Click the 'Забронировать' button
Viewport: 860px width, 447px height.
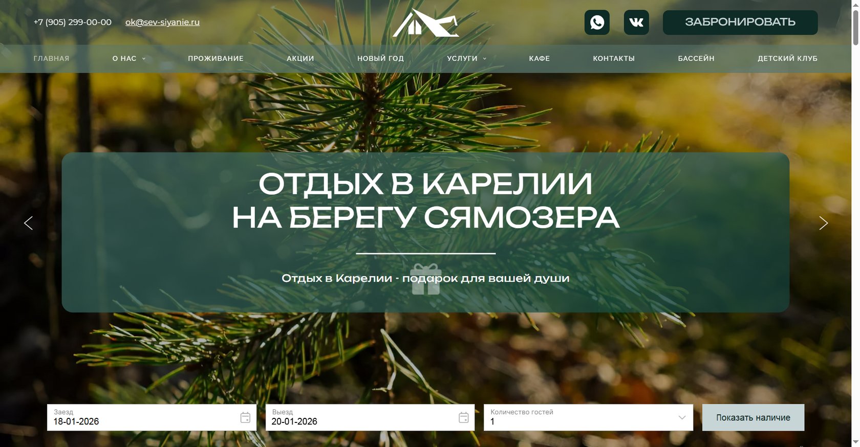point(740,23)
